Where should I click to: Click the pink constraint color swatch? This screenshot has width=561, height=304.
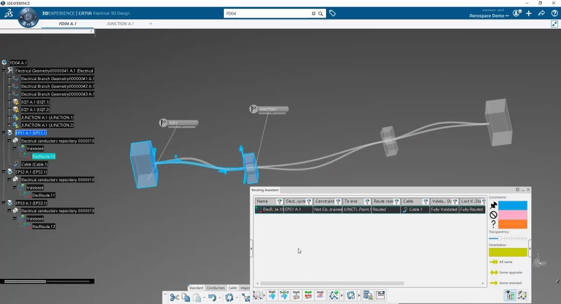point(512,215)
